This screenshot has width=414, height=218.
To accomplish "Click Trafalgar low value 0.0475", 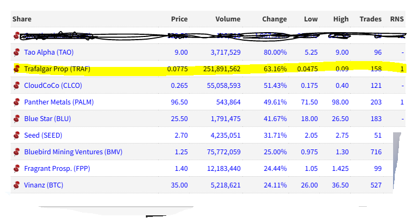I will coord(307,69).
